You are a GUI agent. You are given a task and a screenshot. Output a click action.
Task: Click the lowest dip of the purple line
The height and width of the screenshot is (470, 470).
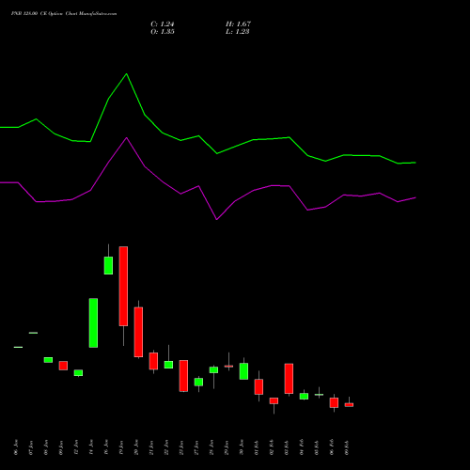217,219
